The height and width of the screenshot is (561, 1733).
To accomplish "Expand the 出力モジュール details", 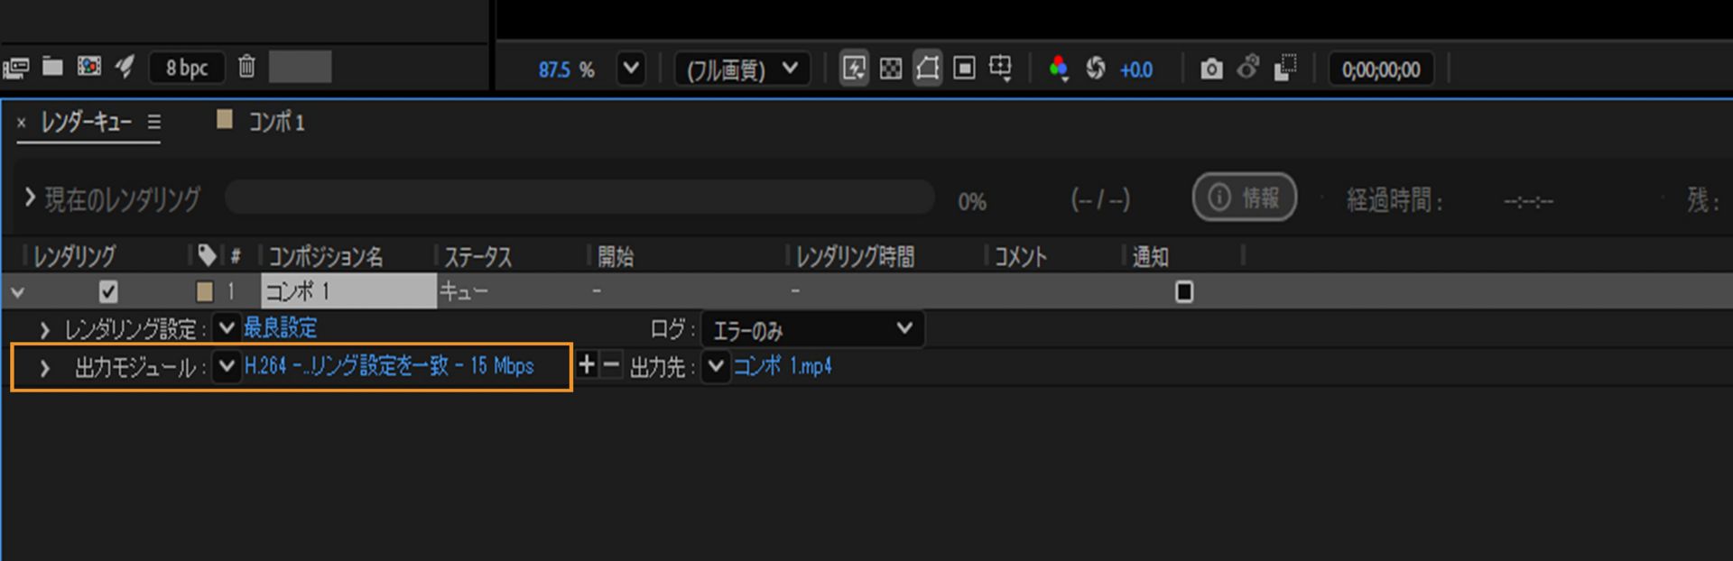I will (x=44, y=368).
